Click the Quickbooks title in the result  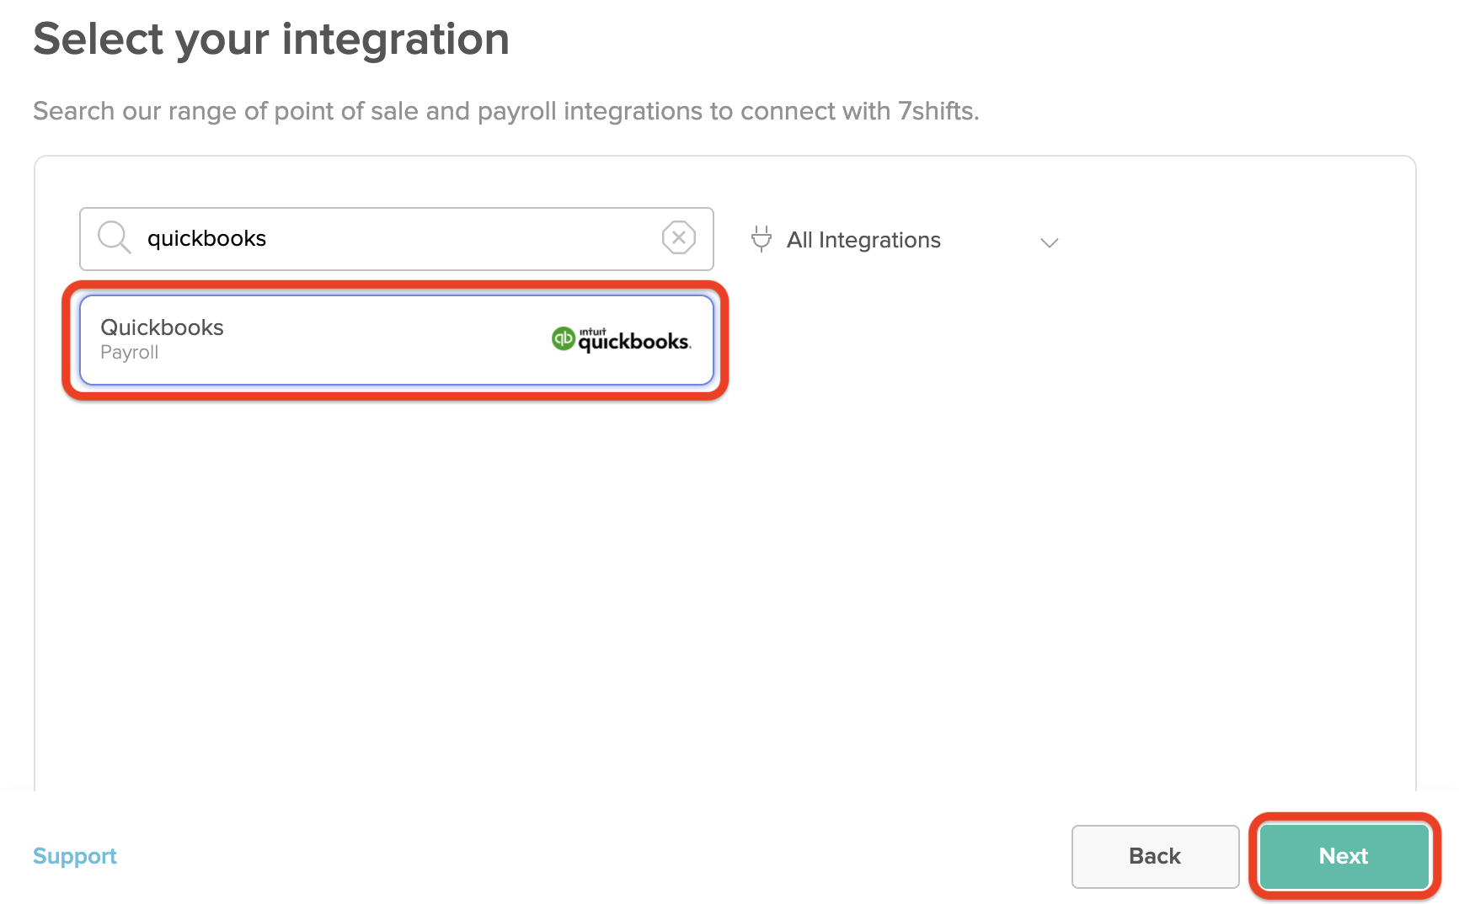(162, 327)
